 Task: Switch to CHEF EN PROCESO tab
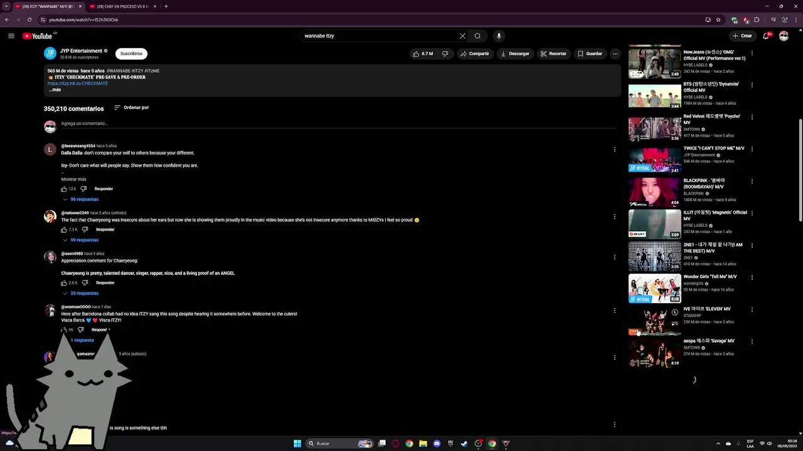point(122,6)
